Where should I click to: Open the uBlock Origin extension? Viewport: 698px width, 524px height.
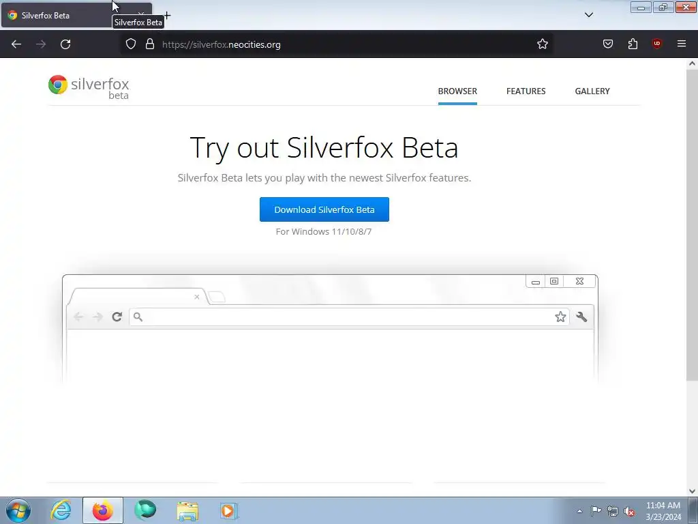click(x=657, y=44)
